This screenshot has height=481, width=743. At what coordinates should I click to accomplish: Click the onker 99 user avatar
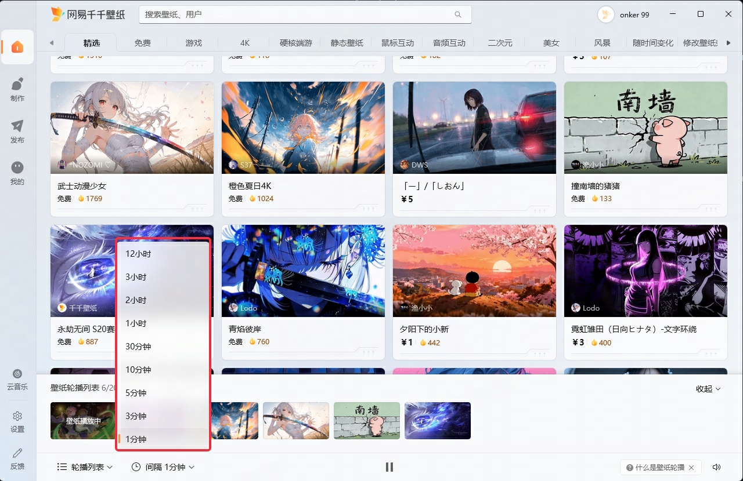point(606,14)
